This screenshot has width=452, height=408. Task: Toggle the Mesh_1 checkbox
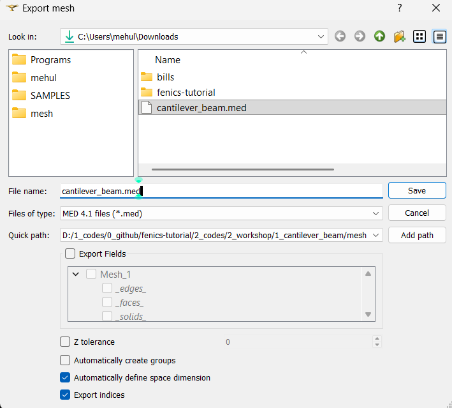tap(91, 274)
